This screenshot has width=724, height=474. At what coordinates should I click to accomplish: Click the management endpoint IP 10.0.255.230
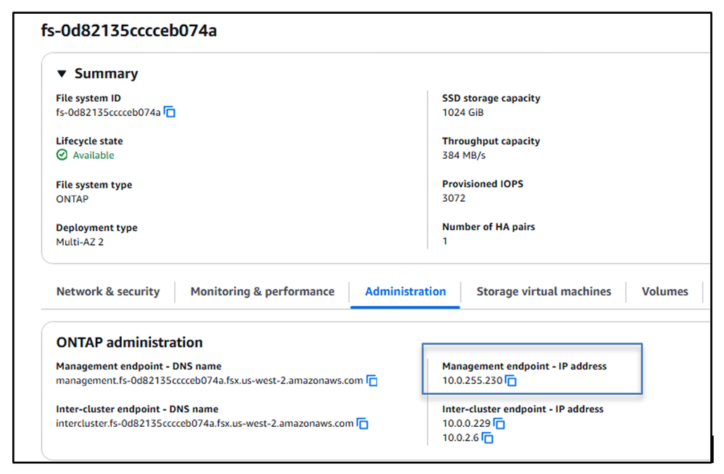tap(472, 380)
